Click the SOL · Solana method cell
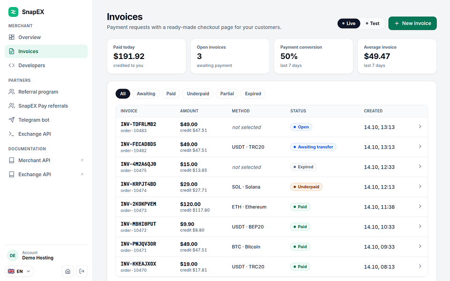The image size is (450, 281). [246, 187]
